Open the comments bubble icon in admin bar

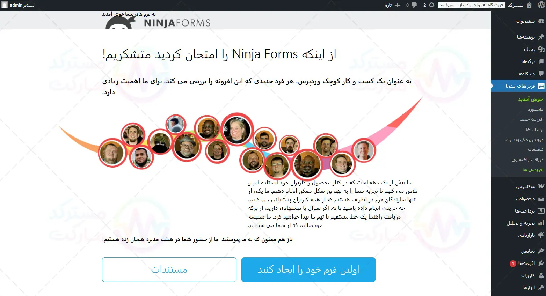pos(411,5)
